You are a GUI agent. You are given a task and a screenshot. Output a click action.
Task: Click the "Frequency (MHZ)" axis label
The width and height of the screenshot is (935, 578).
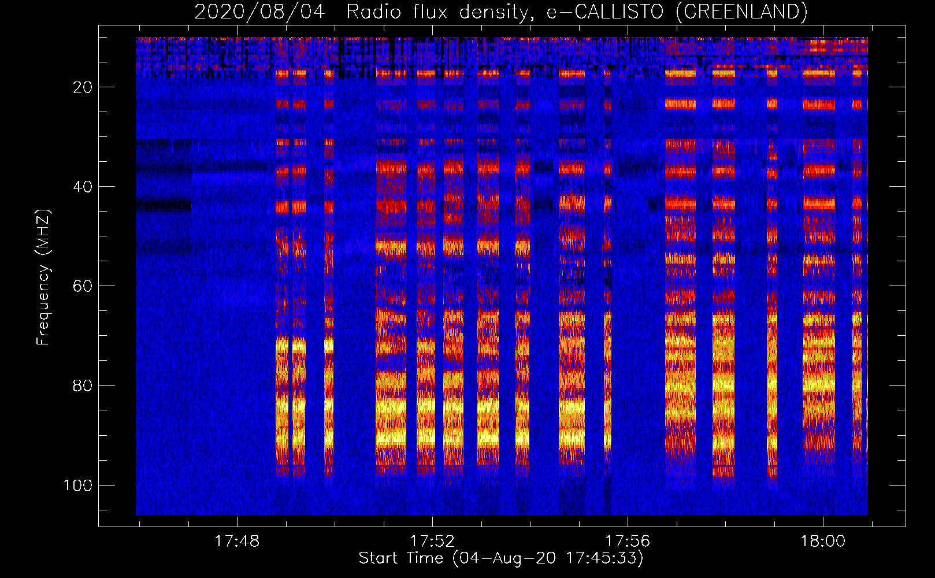coord(43,277)
